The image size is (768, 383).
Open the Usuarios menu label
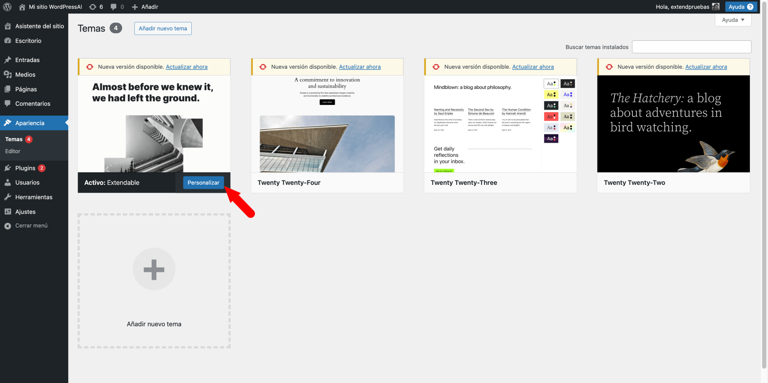tap(27, 182)
